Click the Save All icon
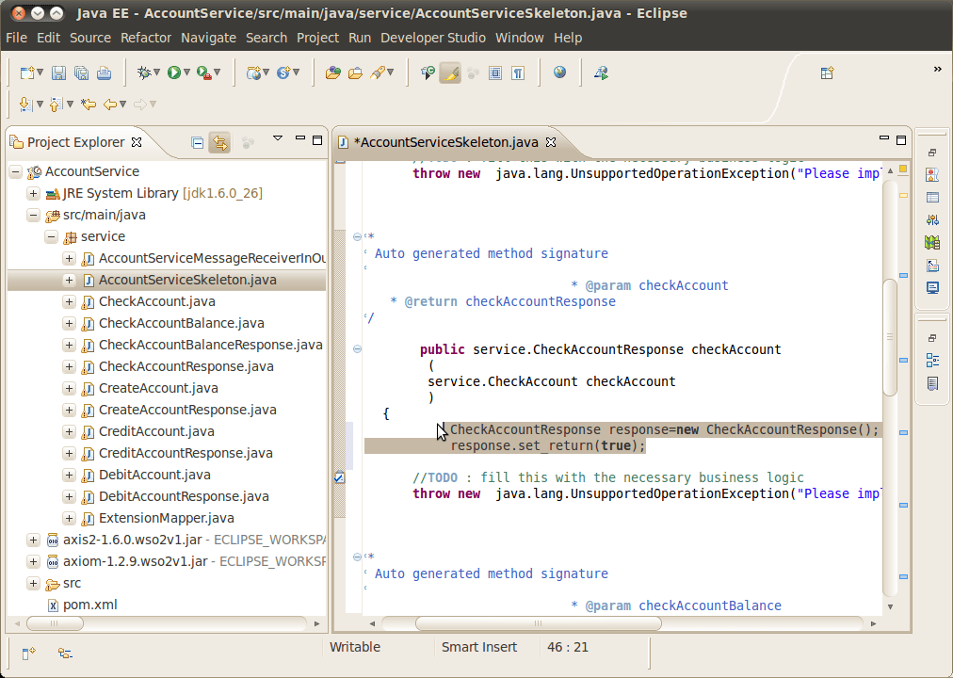The image size is (953, 678). (81, 73)
